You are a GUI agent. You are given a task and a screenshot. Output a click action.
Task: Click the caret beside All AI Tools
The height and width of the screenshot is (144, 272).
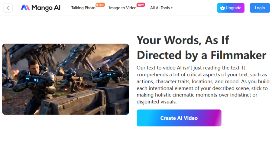coord(172,8)
